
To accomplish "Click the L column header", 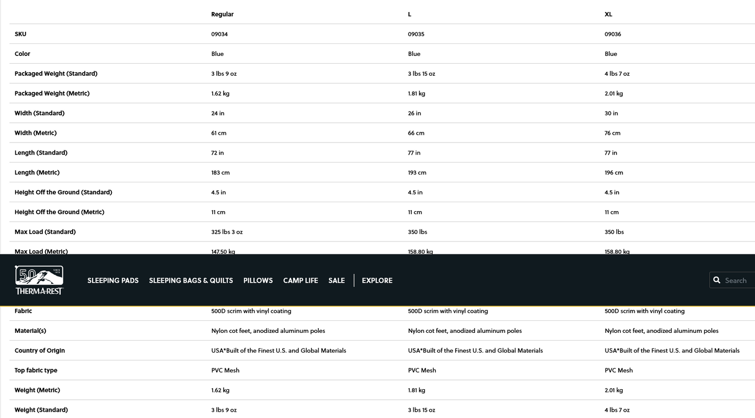I will click(410, 14).
